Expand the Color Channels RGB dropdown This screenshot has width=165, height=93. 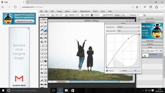[128, 31]
